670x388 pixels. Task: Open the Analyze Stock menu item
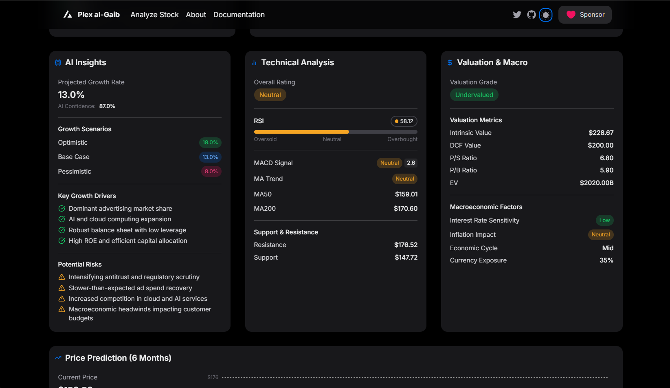[x=154, y=15]
